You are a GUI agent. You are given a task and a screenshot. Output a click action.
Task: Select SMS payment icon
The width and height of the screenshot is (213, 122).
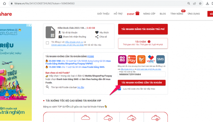coord(160,59)
